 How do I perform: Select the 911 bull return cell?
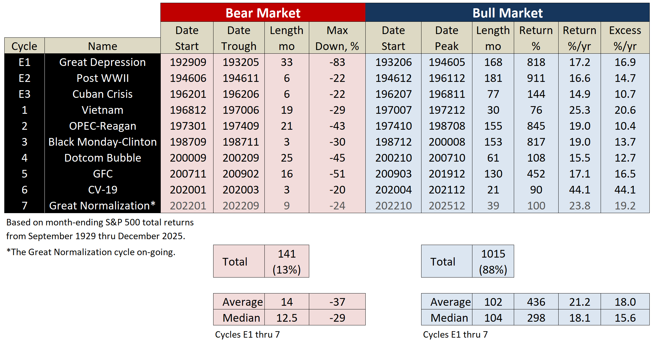(x=536, y=78)
